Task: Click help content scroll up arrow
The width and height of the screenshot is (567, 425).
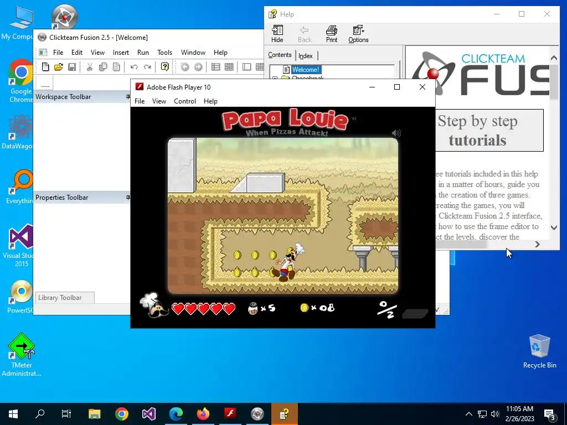Action: pyautogui.click(x=554, y=58)
